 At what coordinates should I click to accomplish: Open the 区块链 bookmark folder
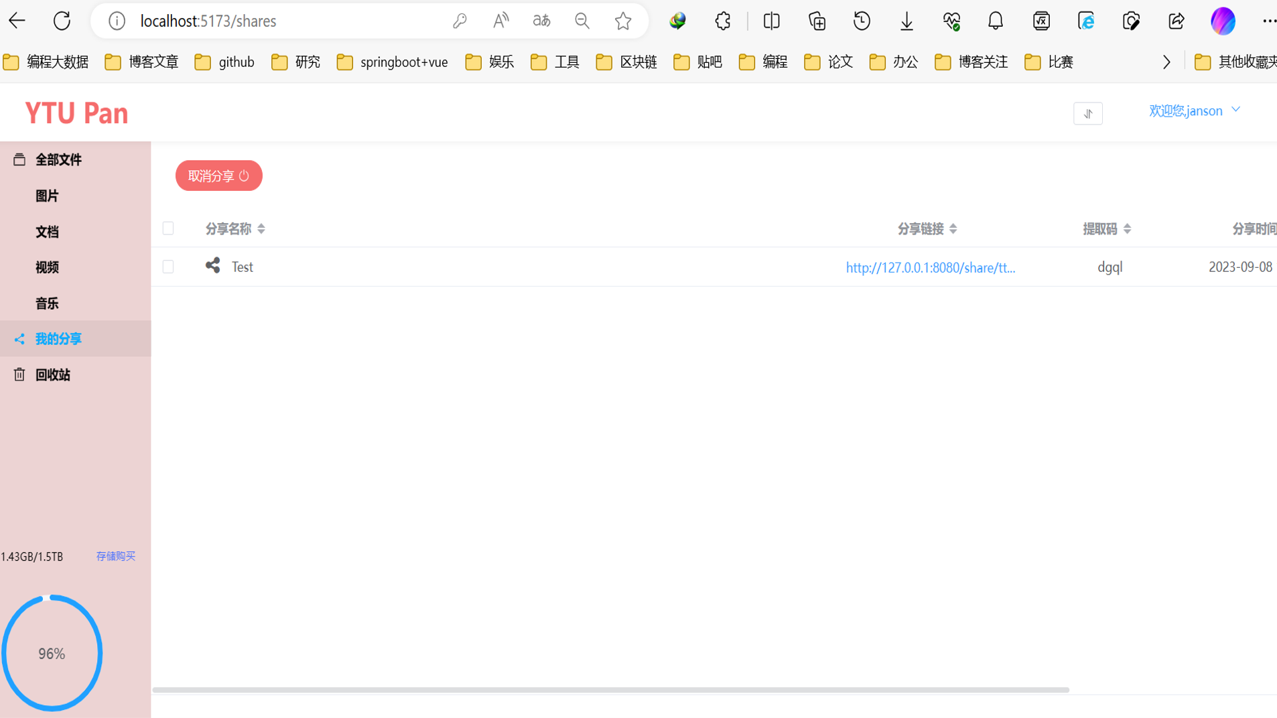[x=626, y=62]
